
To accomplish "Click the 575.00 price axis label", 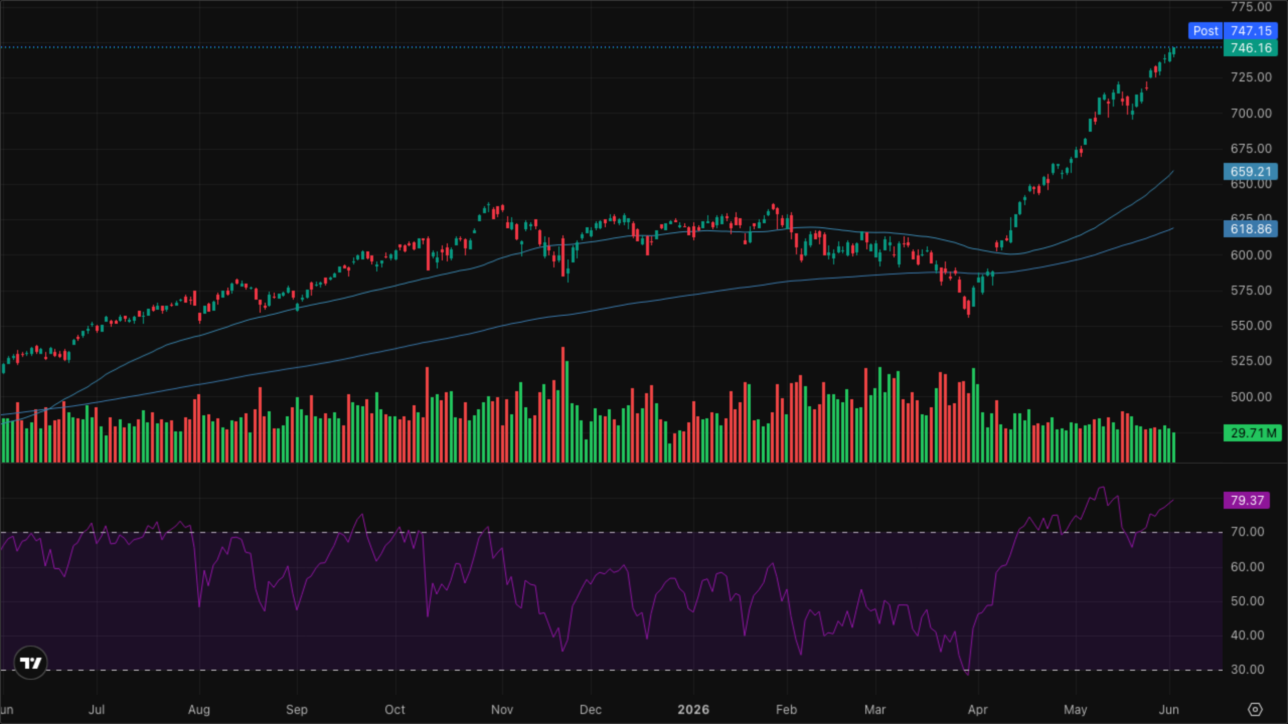I will [x=1251, y=290].
